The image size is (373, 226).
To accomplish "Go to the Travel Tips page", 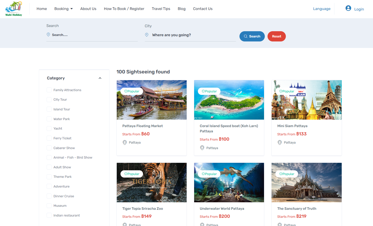I will [161, 8].
